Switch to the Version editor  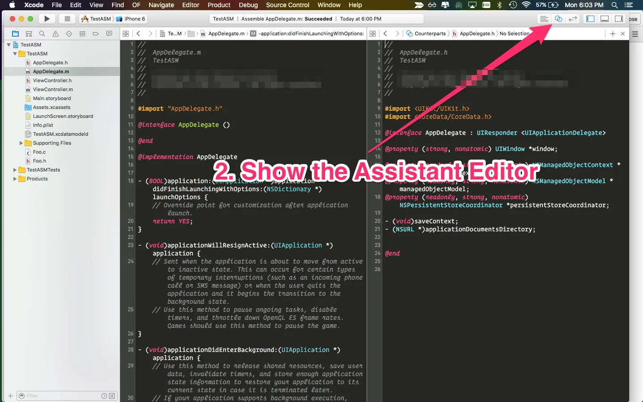point(572,19)
